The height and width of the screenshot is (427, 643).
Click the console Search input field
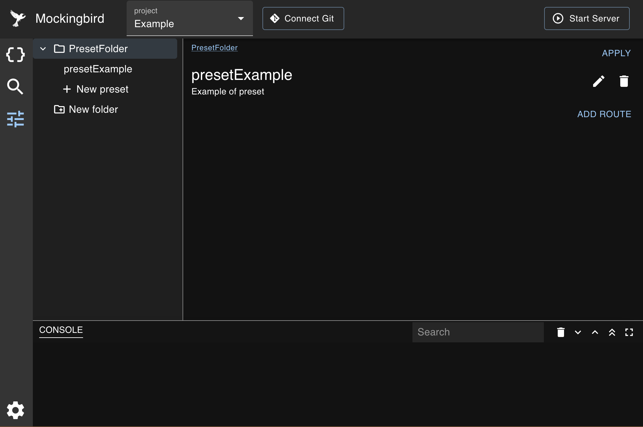tap(478, 332)
